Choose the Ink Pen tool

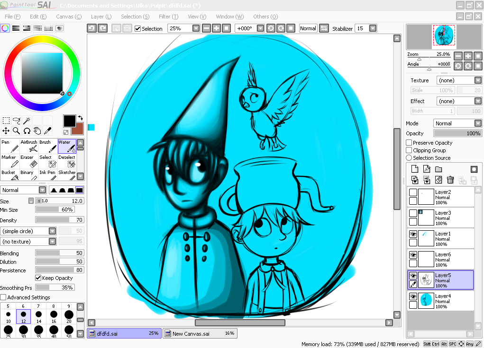click(x=48, y=174)
